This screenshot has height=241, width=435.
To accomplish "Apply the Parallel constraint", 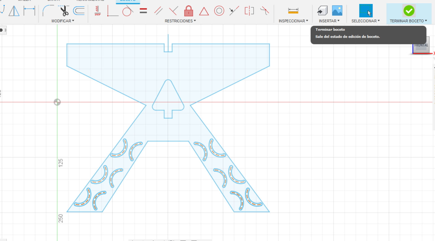I will pos(158,11).
